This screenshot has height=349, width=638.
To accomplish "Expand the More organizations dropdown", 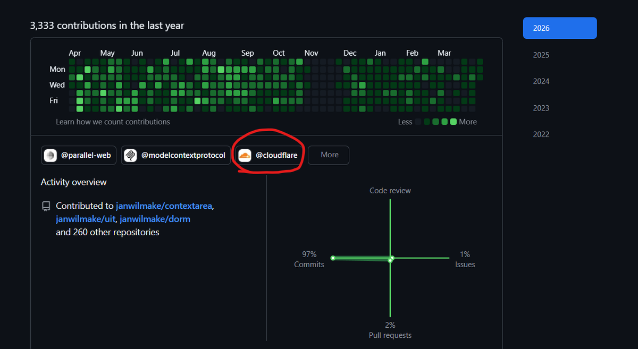I will (329, 155).
